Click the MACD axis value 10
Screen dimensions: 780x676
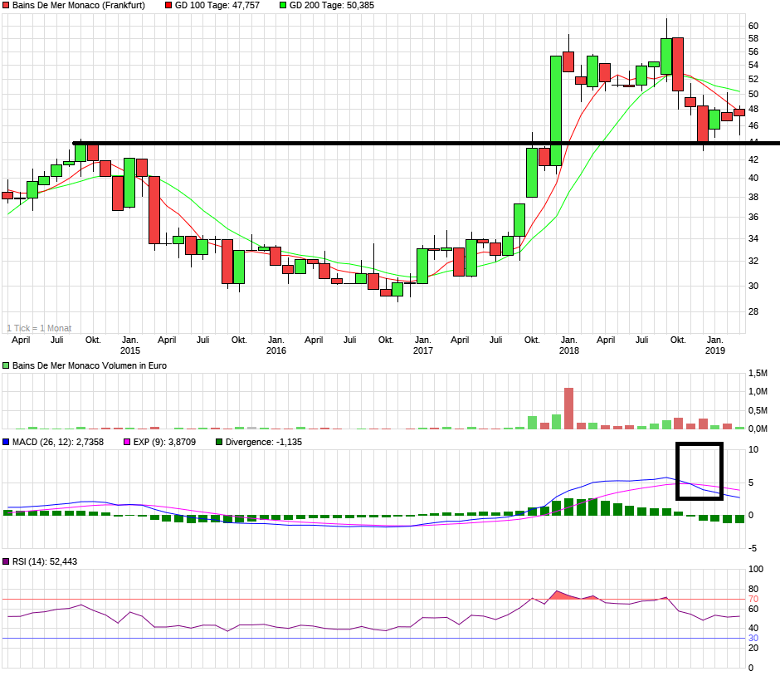[753, 449]
